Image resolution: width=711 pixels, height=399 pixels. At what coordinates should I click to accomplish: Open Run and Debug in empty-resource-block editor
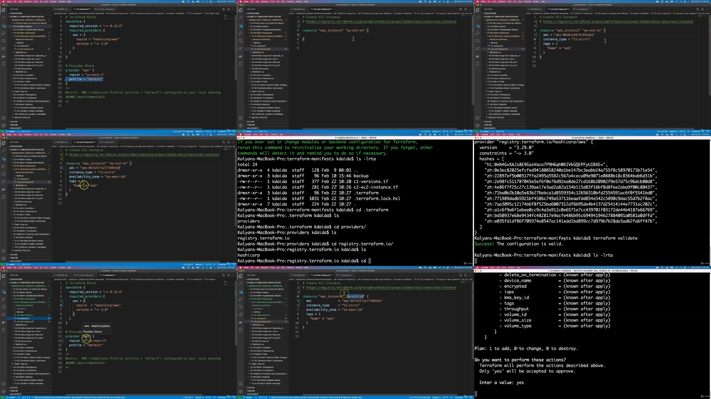coord(241,33)
